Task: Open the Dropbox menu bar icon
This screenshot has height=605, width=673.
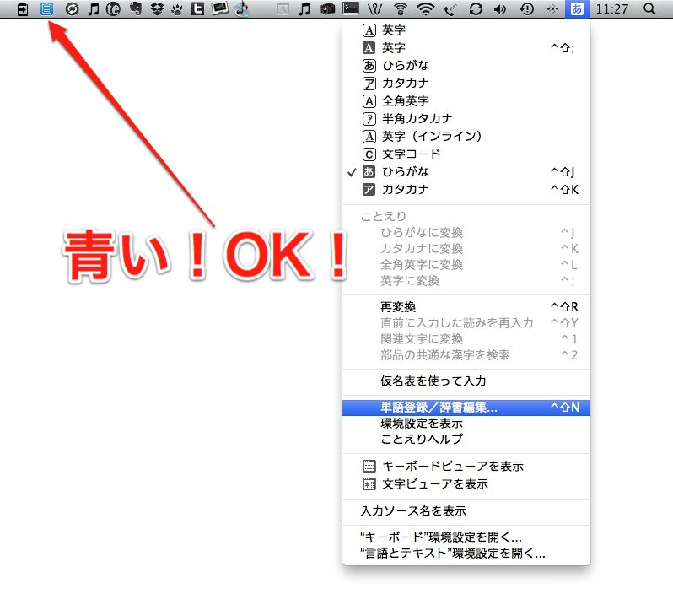Action: pos(156,9)
